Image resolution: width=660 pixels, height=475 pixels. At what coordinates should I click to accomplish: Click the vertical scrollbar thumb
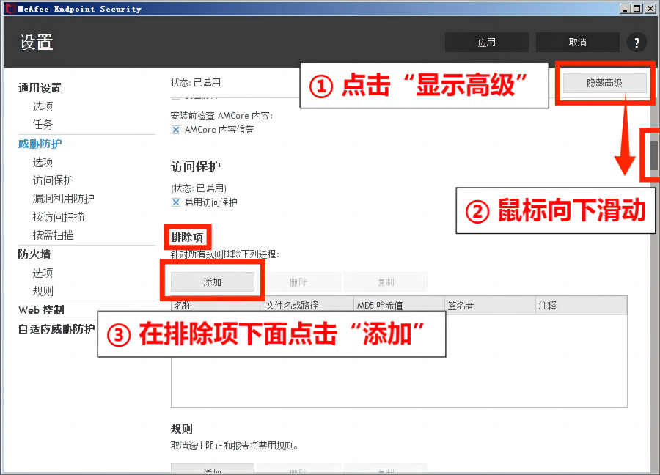pyautogui.click(x=653, y=155)
